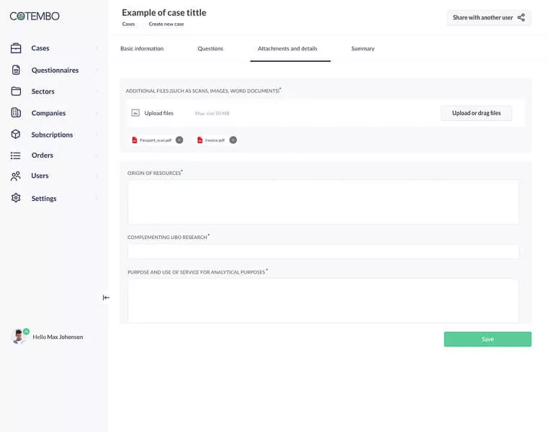548x432 pixels.
Task: Select the Sectors folder icon
Action: [x=16, y=91]
